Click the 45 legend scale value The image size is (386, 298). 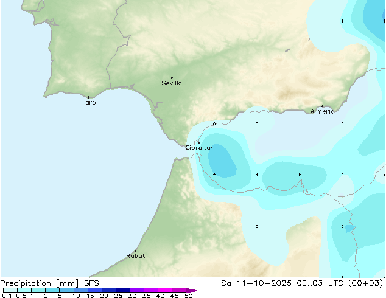click(x=174, y=296)
